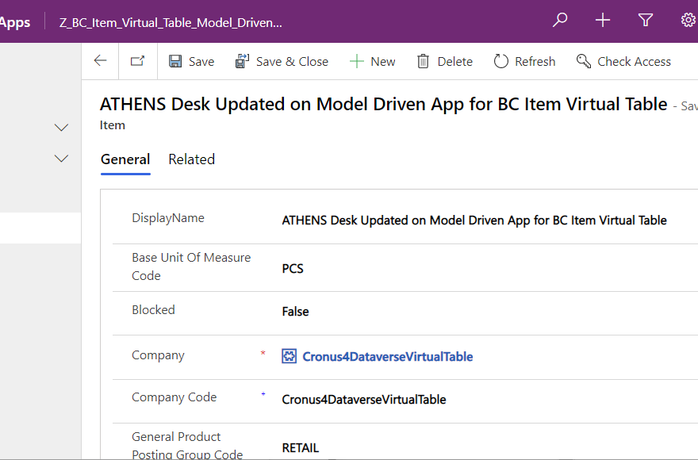Image resolution: width=698 pixels, height=460 pixels.
Task: Expand the lower sidebar chevron
Action: coord(61,159)
